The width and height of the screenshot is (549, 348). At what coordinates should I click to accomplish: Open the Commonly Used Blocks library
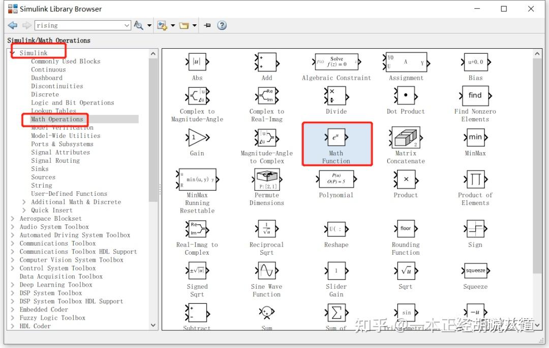coord(66,61)
